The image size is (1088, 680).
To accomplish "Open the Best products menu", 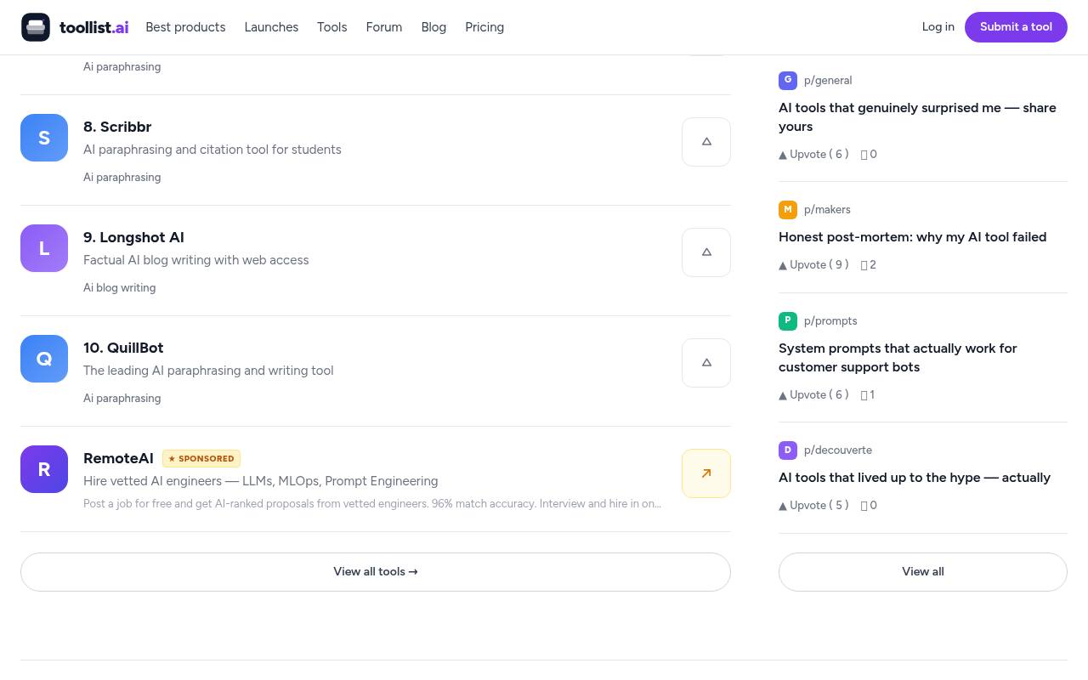I will point(185,27).
